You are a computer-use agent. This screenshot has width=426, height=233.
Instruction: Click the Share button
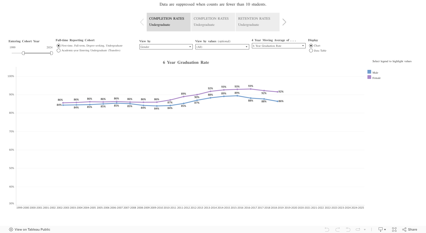click(409, 229)
